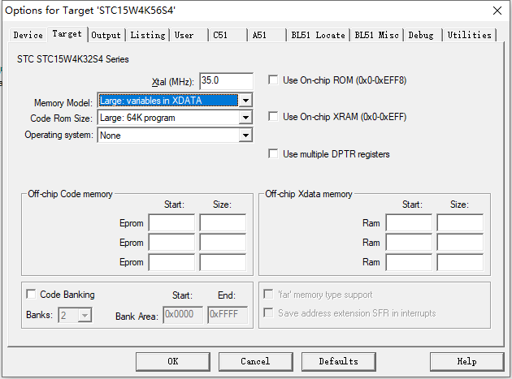Open the Utilities tab

point(469,35)
